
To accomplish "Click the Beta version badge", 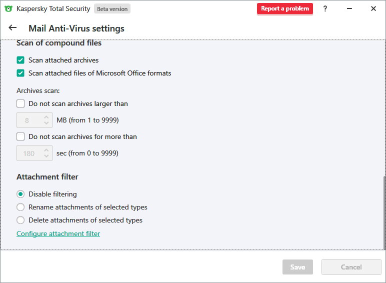I will point(112,9).
